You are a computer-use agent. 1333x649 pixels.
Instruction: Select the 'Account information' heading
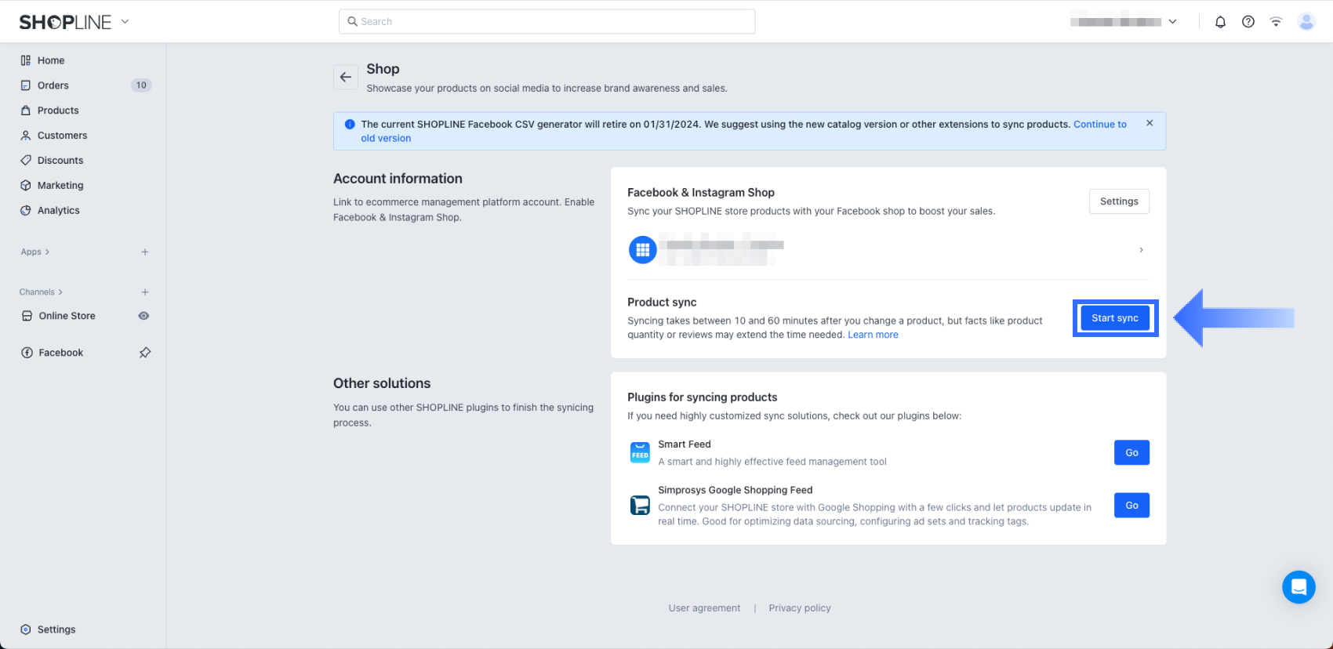click(398, 179)
